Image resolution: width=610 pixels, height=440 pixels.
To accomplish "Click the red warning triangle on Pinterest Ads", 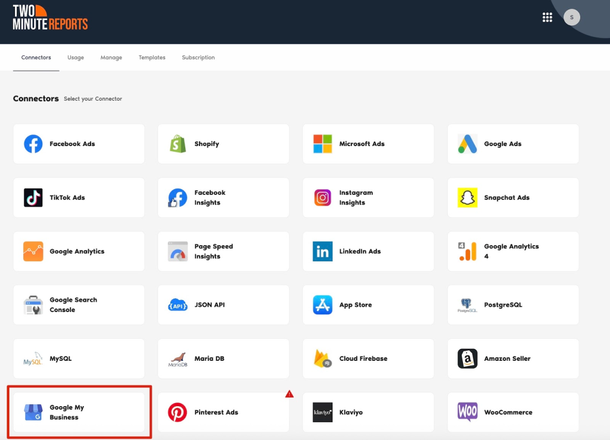I will 289,394.
